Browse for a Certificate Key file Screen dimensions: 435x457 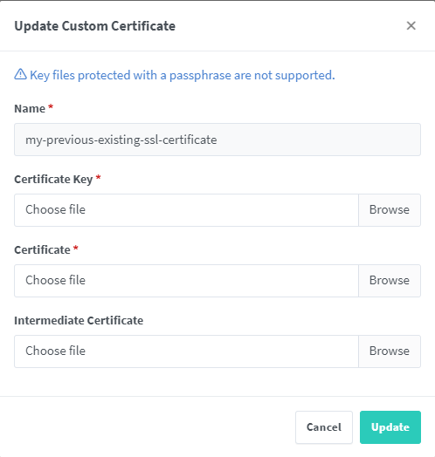click(390, 210)
